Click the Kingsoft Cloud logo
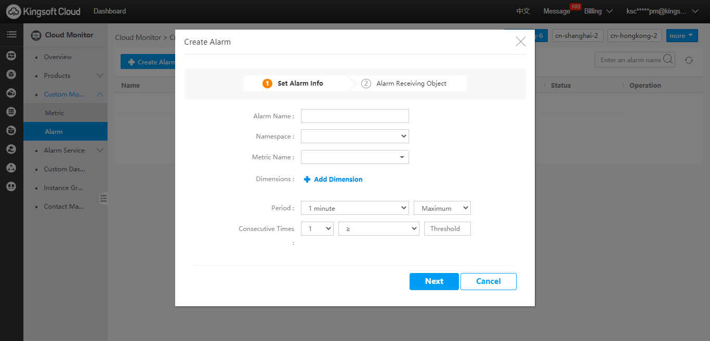 pyautogui.click(x=44, y=11)
